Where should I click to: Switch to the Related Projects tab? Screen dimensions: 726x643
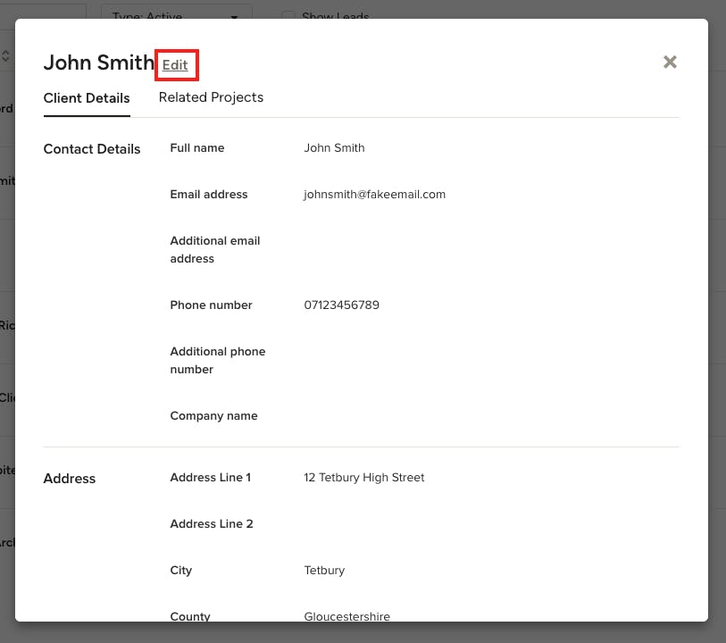click(211, 97)
